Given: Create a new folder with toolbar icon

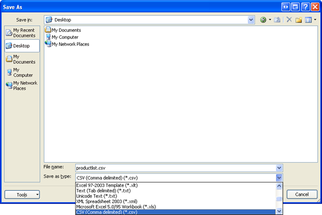Looking at the screenshot, I should click(299, 20).
